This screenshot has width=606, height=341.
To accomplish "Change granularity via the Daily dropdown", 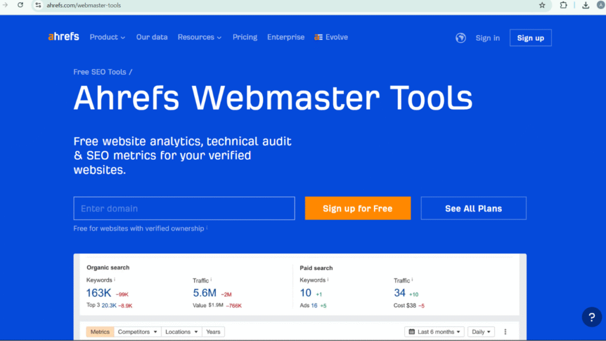I will coord(481,332).
